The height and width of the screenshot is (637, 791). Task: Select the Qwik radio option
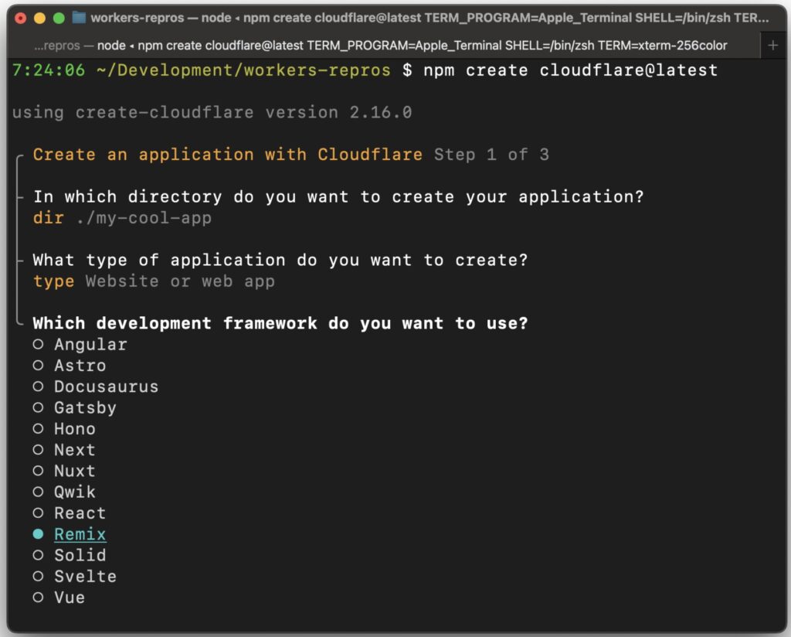tap(39, 492)
